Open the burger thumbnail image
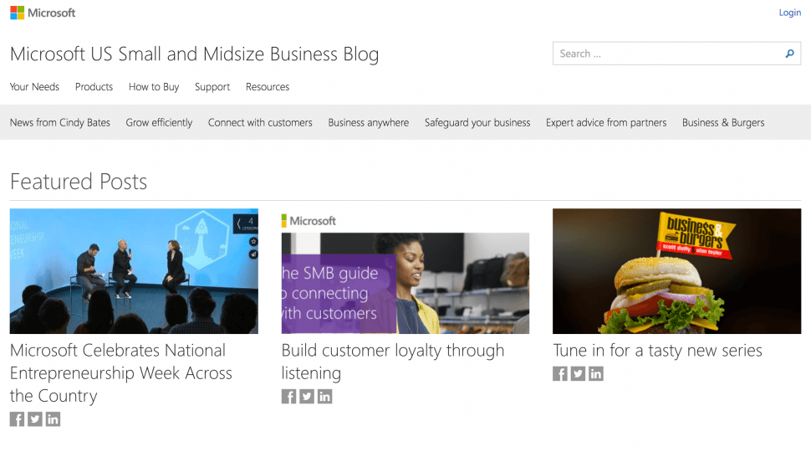The image size is (811, 462). tap(676, 271)
